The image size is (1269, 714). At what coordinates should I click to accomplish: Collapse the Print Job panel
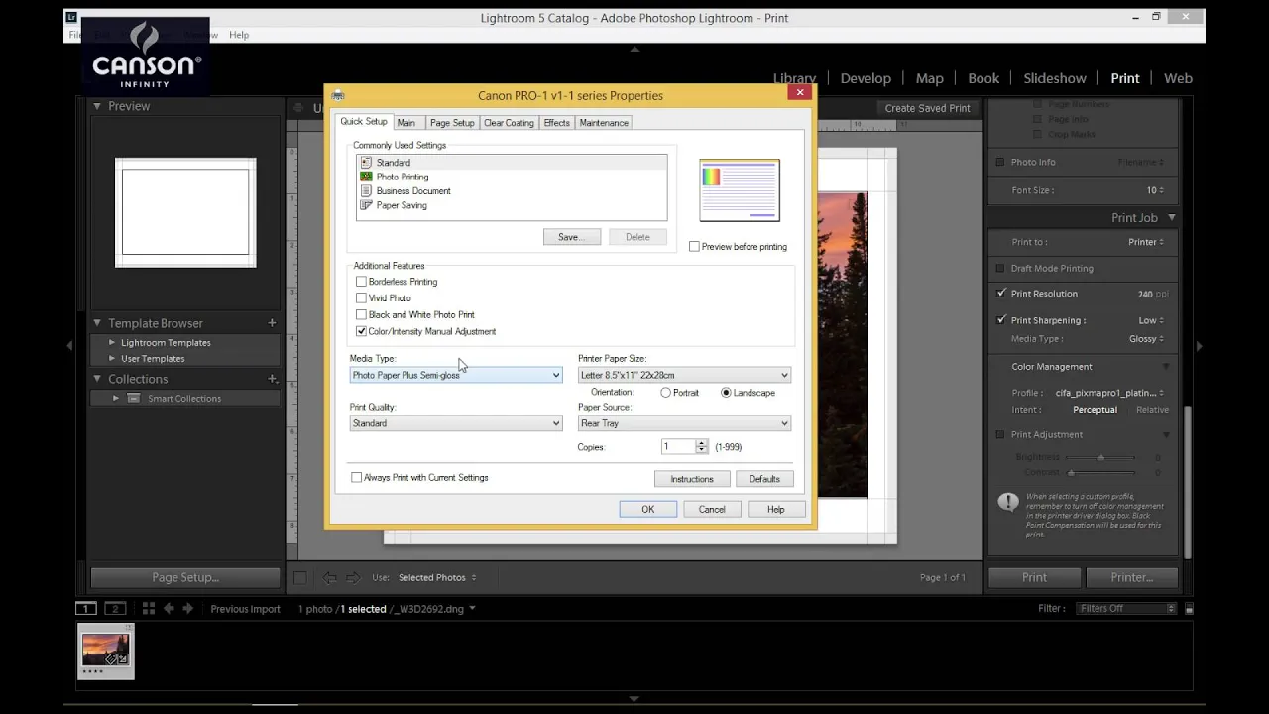[x=1171, y=217]
